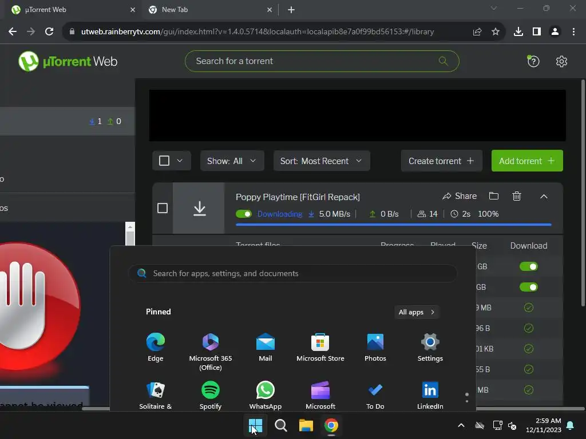
Task: Click the completed checkmark on 55 B file row
Action: pos(528,369)
